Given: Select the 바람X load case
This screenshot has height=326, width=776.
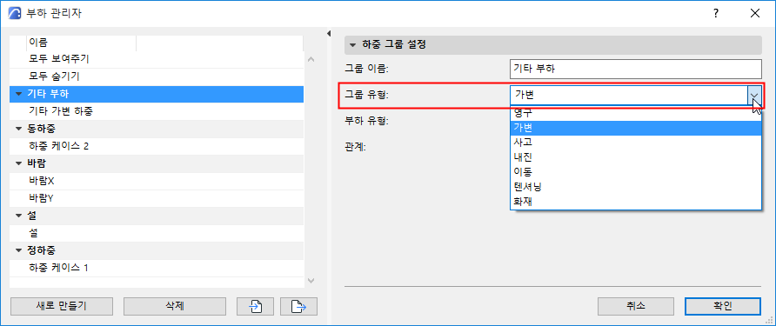Looking at the screenshot, I should tap(157, 181).
